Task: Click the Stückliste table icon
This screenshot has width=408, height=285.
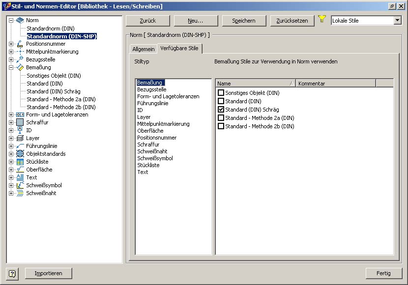Action: click(x=20, y=162)
